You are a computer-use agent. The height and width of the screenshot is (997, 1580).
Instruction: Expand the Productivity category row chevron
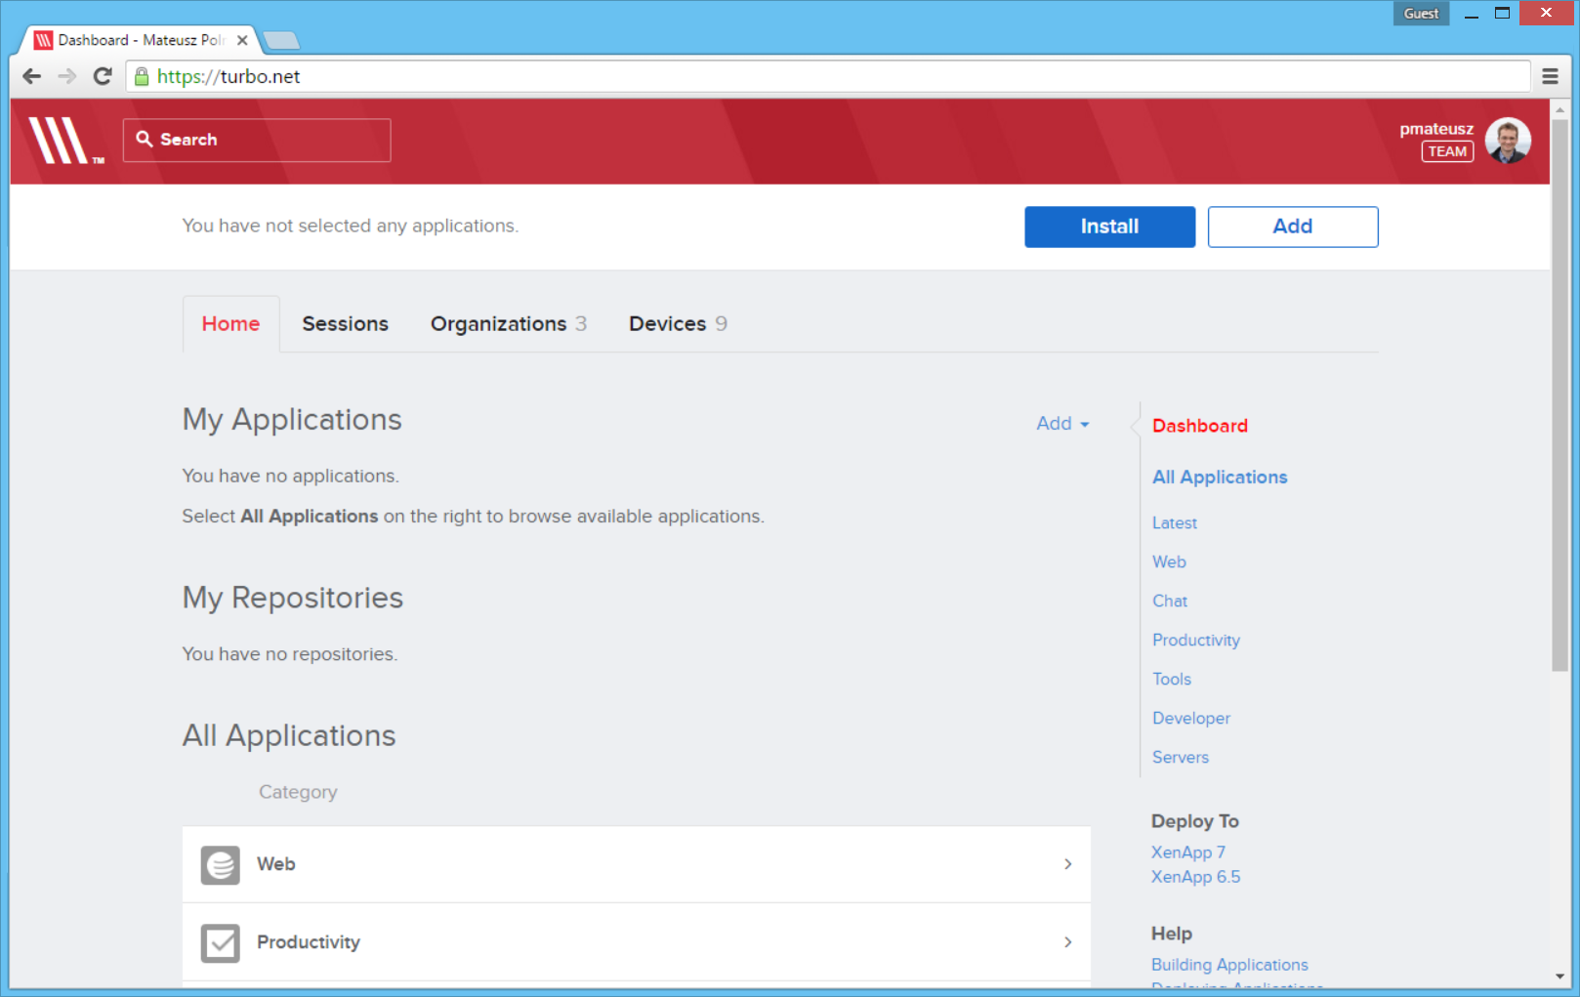(x=1067, y=942)
